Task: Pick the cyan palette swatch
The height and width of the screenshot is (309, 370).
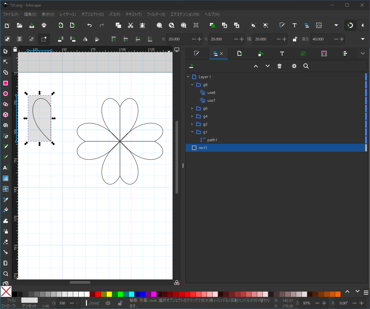Action: tap(132, 294)
